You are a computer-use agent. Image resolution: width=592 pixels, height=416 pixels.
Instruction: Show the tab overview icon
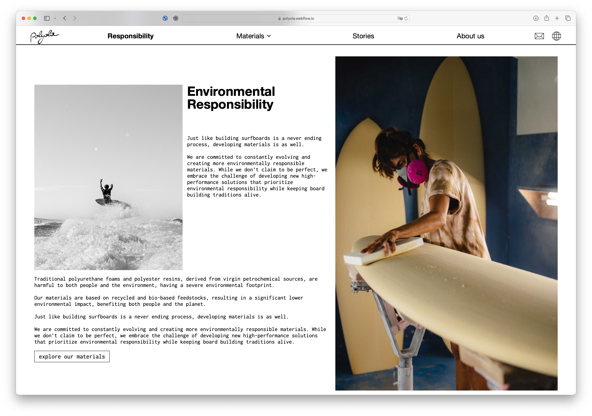pos(568,18)
